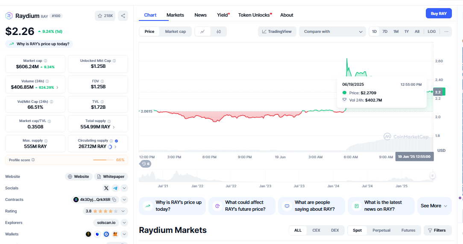The height and width of the screenshot is (244, 463).
Task: Switch to candlestick chart icon
Action: pyautogui.click(x=219, y=32)
